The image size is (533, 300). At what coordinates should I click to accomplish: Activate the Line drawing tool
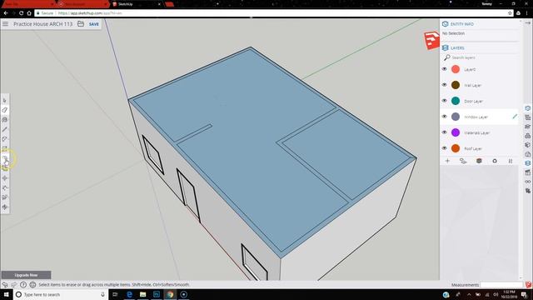[5, 130]
